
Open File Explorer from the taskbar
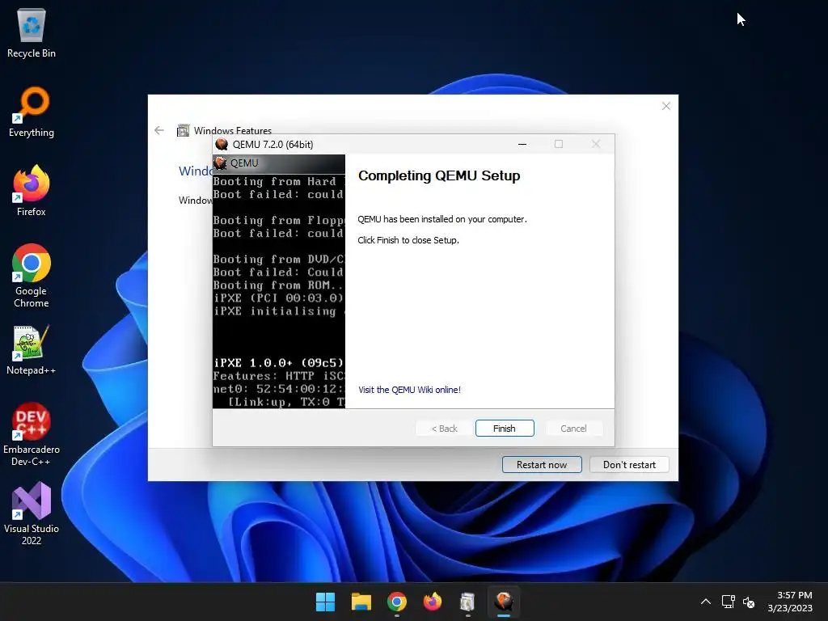coord(361,602)
